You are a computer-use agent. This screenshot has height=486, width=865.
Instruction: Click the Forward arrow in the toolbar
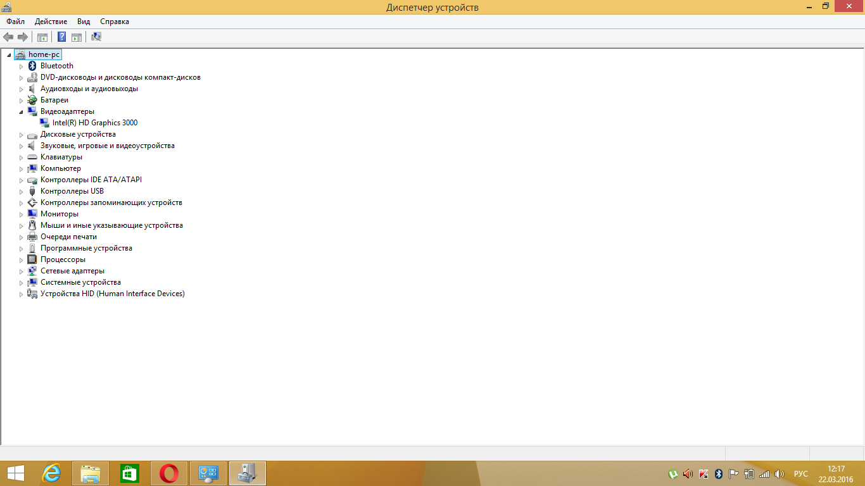tap(23, 37)
